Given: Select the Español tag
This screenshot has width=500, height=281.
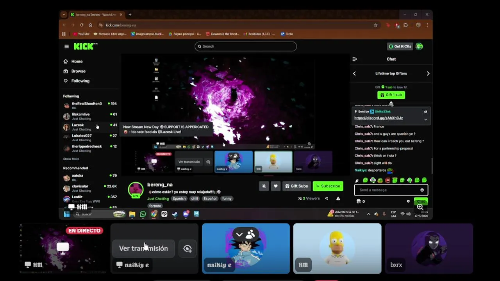Looking at the screenshot, I should (210, 199).
